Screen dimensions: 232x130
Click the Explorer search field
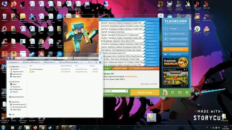(88, 58)
